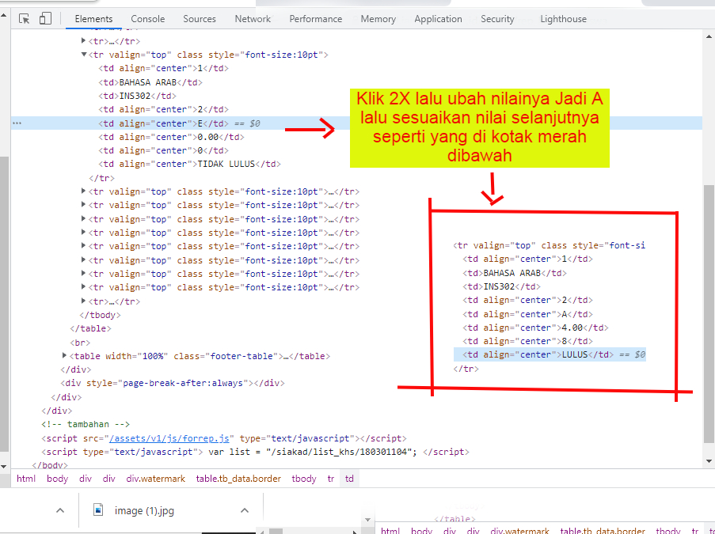The width and height of the screenshot is (715, 534).
Task: Switch to the Lighthouse tab
Action: pos(564,19)
